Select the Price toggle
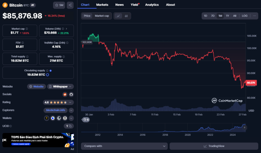This screenshot has width=261, height=153. (87, 16)
